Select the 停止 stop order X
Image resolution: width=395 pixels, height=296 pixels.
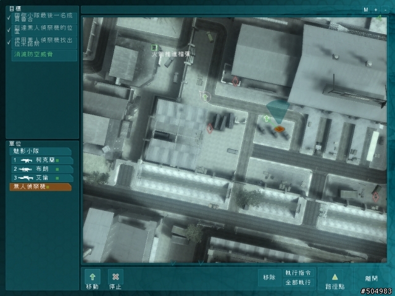pos(115,277)
